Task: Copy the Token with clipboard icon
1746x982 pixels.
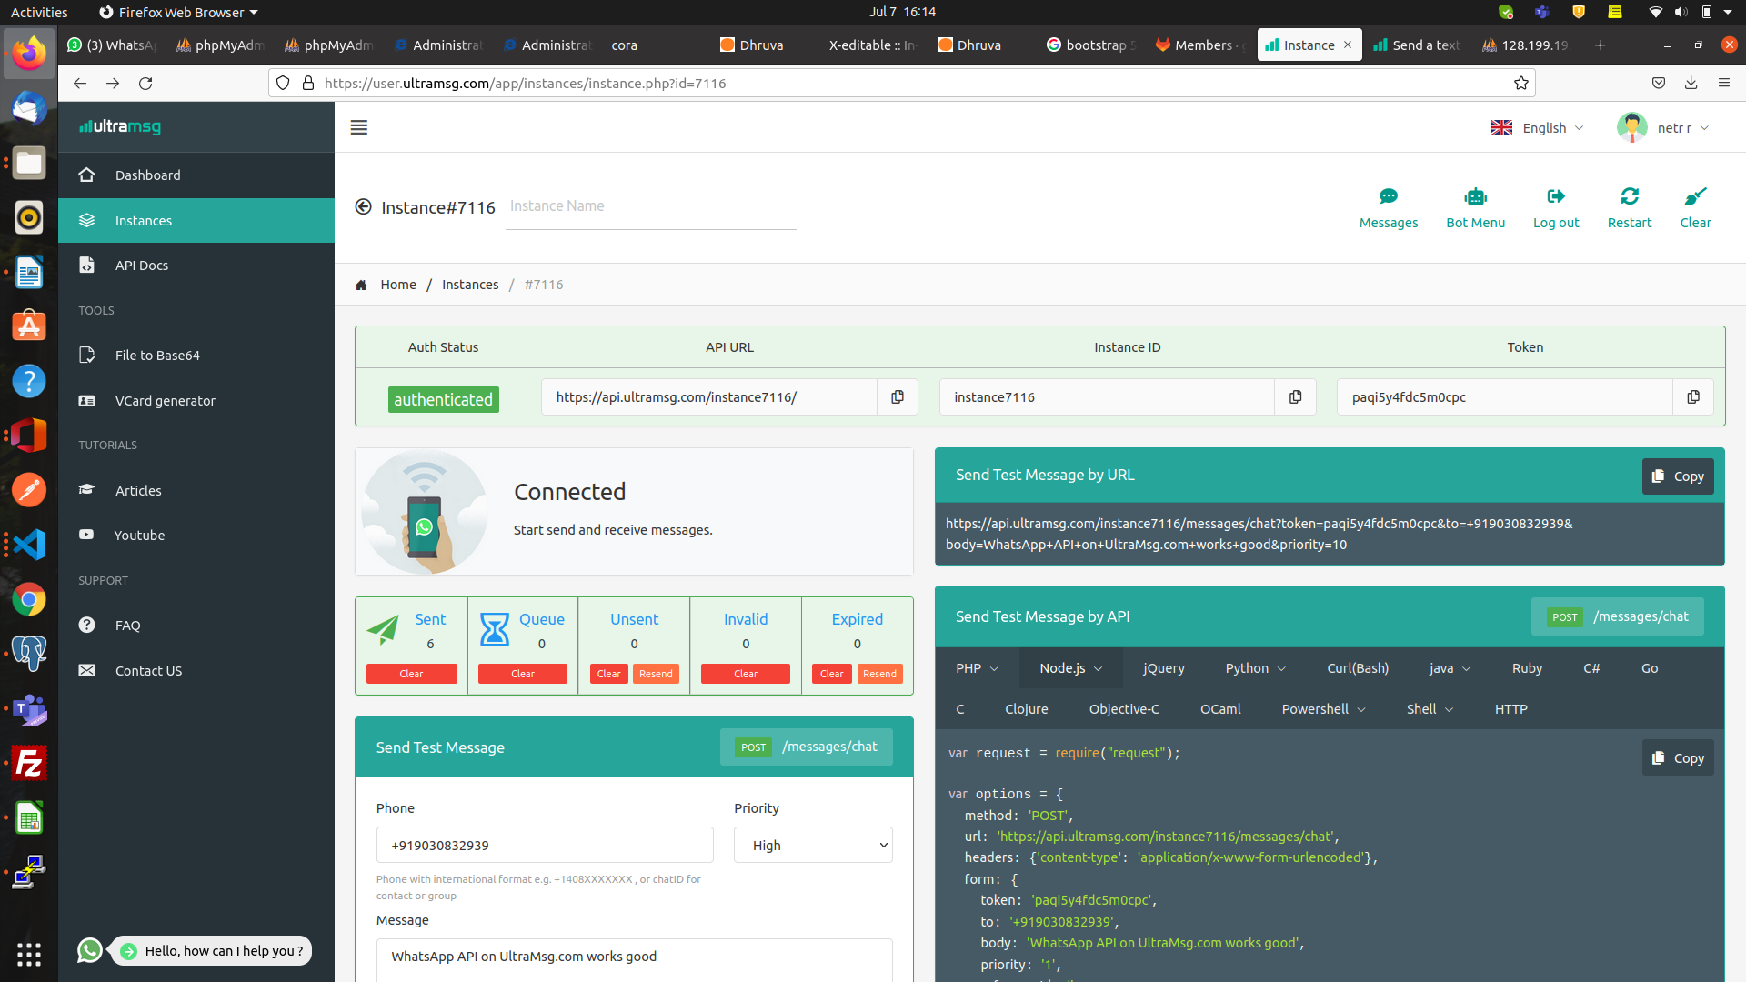Action: tap(1692, 397)
